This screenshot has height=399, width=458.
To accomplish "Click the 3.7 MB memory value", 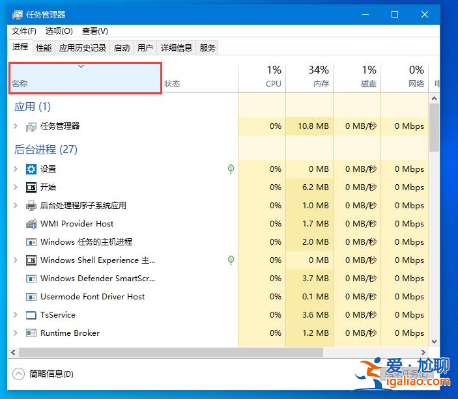I will [315, 279].
